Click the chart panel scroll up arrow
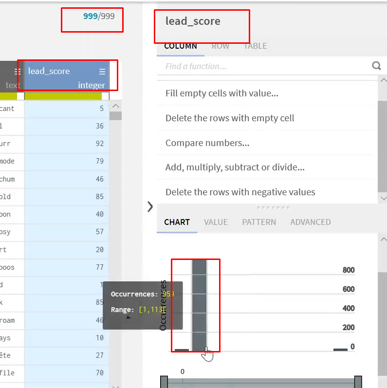The height and width of the screenshot is (388, 387). pyautogui.click(x=384, y=240)
